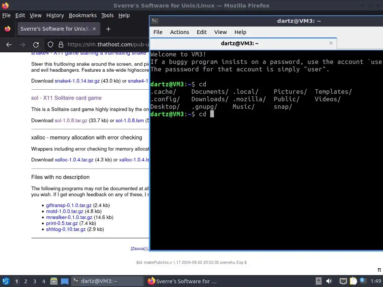The image size is (383, 287).
Task: Close the dartz@VM3 terminal tab
Action: click(331, 43)
